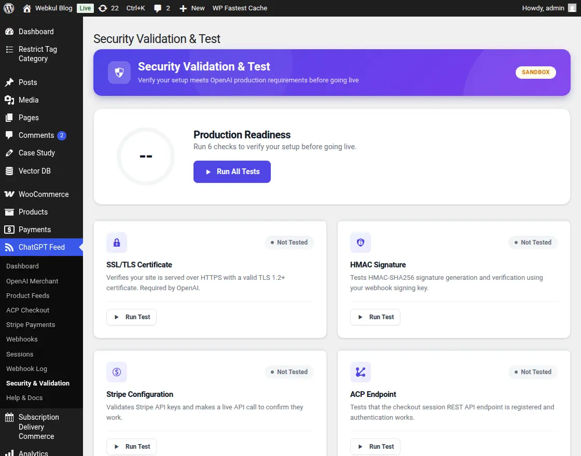This screenshot has height=456, width=581.
Task: Click the lock icon on the SSL/TLS Certificate card
Action: [117, 242]
